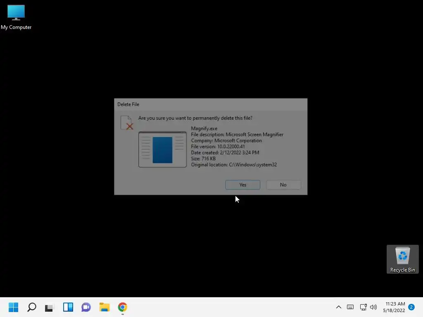
Task: Open the notification count badge
Action: pyautogui.click(x=411, y=307)
